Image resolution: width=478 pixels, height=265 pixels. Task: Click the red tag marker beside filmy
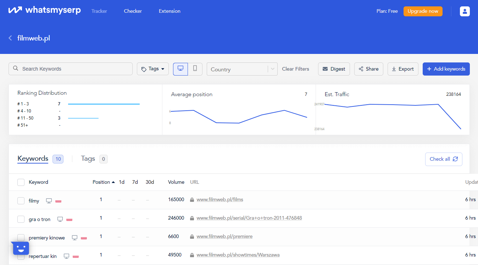(58, 201)
